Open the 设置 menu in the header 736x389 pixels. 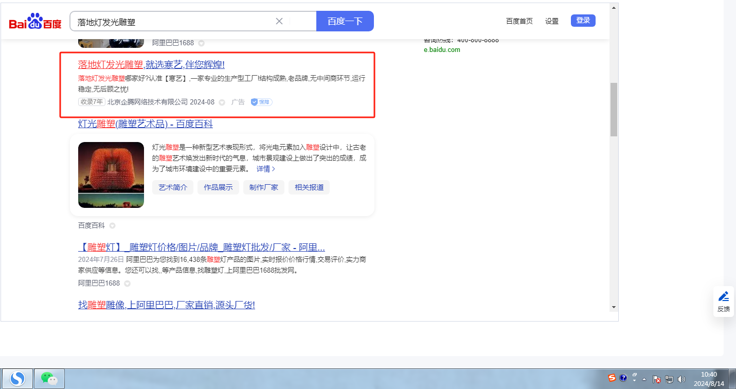point(552,21)
